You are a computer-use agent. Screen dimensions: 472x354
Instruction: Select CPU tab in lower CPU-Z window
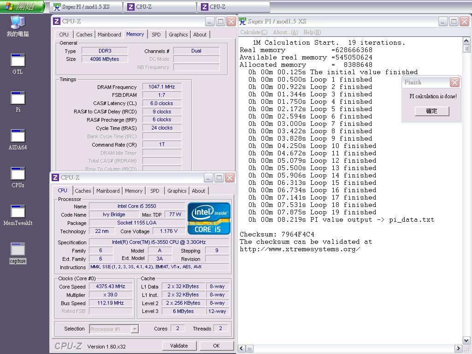[x=63, y=190]
